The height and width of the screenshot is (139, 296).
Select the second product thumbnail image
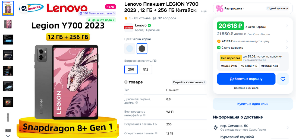[8, 24]
